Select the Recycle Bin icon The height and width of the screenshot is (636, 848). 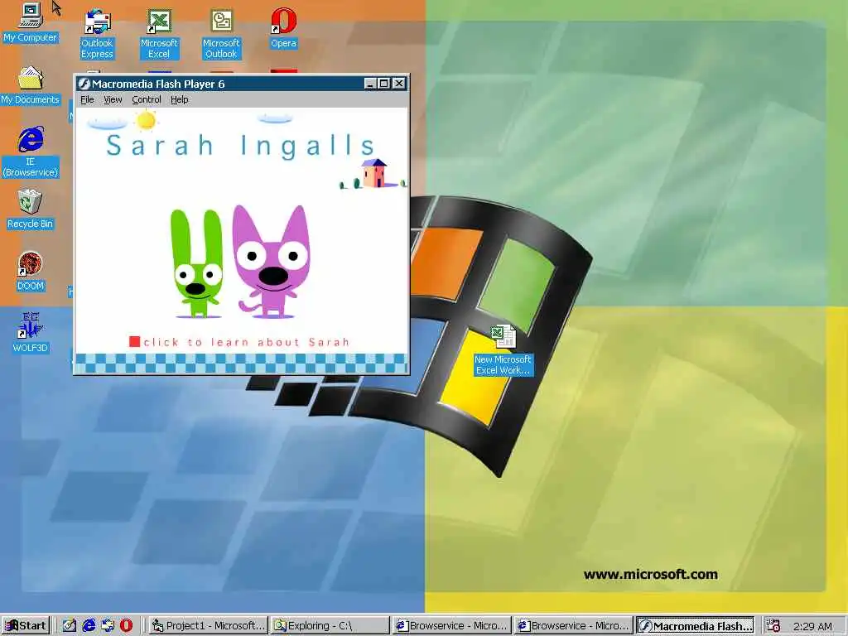tap(31, 209)
